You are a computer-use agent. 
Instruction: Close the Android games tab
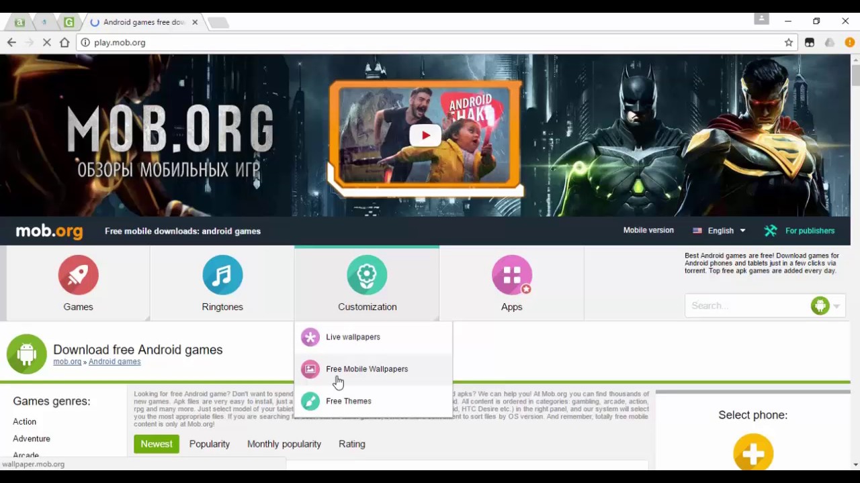coord(195,22)
